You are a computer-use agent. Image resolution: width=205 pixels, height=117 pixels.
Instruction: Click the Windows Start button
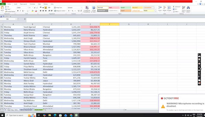[x=2, y=115]
